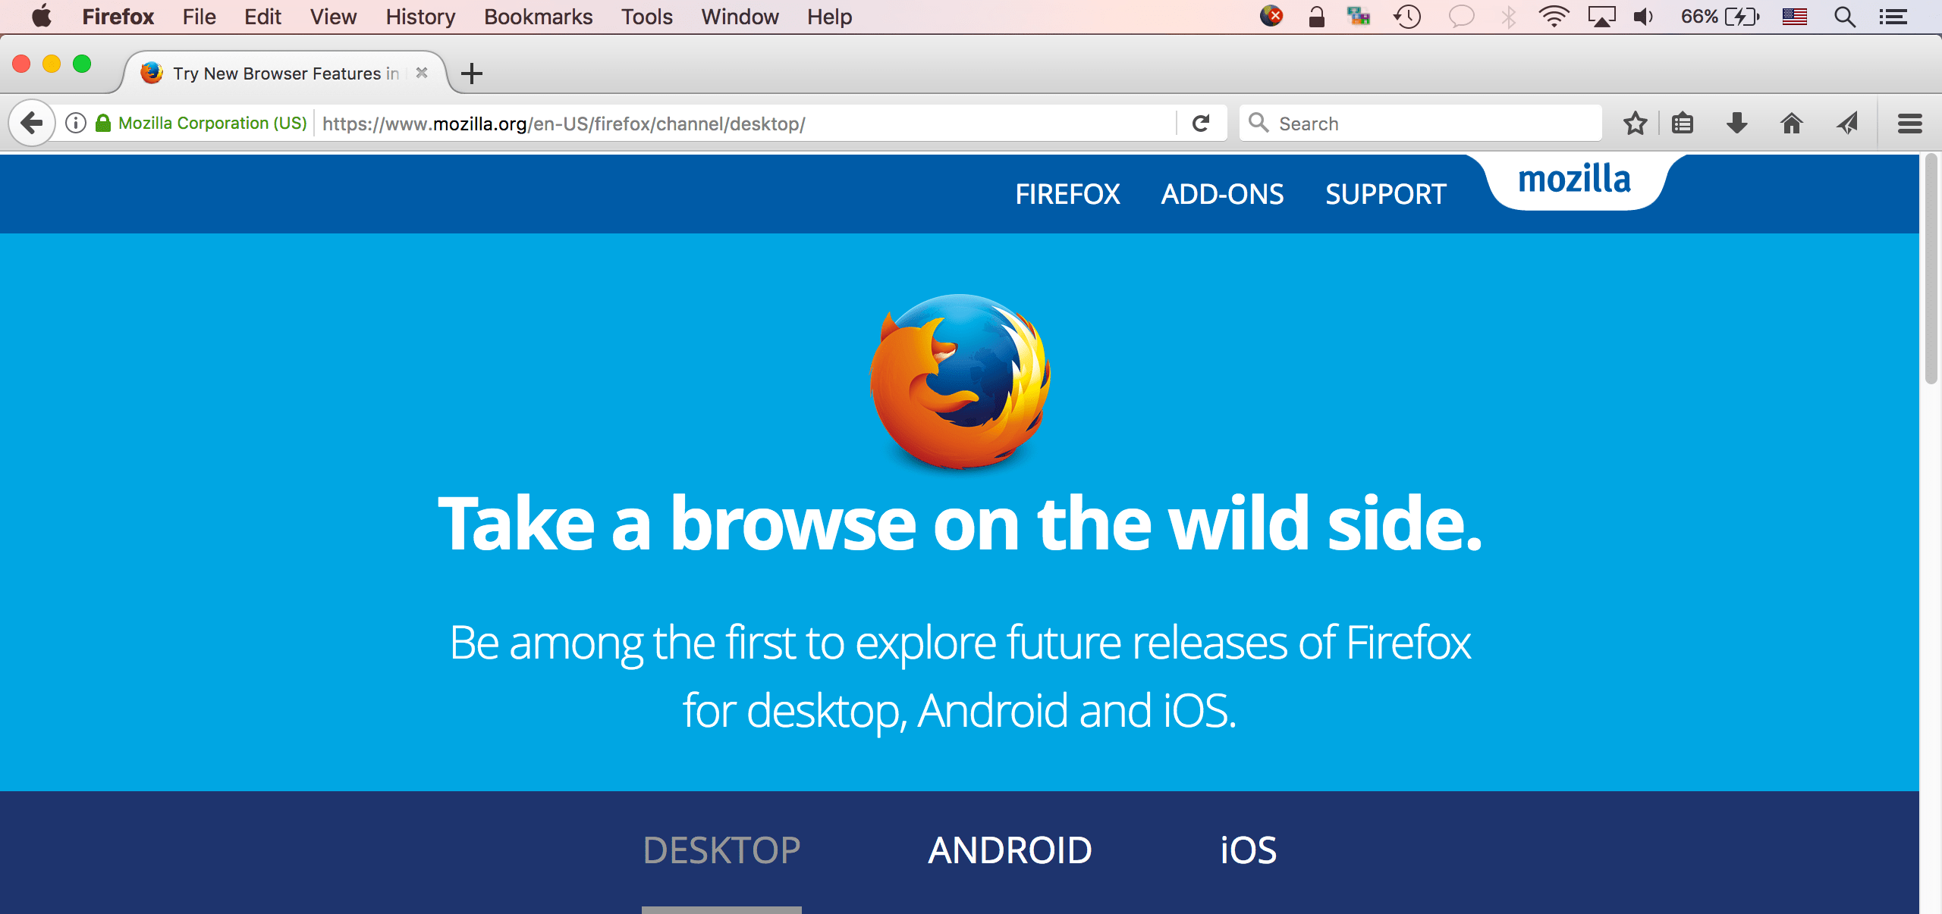Show bookmarks list icon in toolbar
The height and width of the screenshot is (914, 1942).
point(1683,123)
